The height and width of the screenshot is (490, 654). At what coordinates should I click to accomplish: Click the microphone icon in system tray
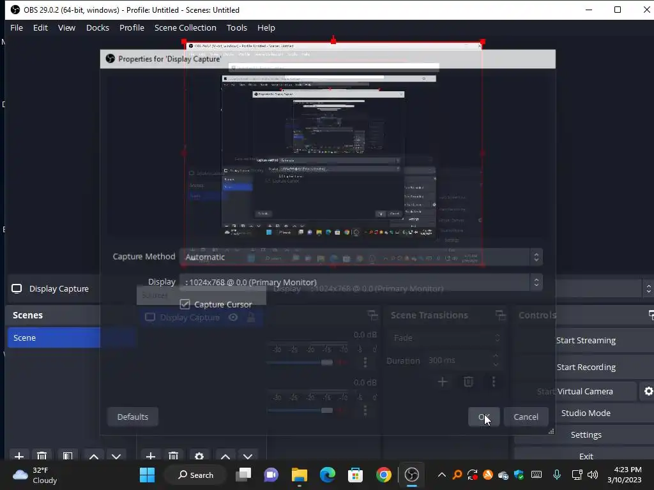point(556,475)
